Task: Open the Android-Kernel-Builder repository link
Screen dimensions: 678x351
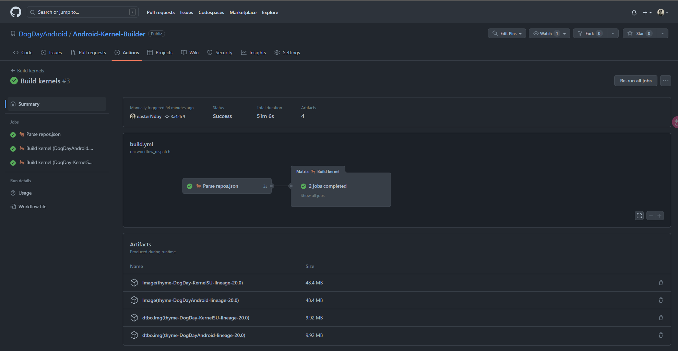Action: point(109,34)
